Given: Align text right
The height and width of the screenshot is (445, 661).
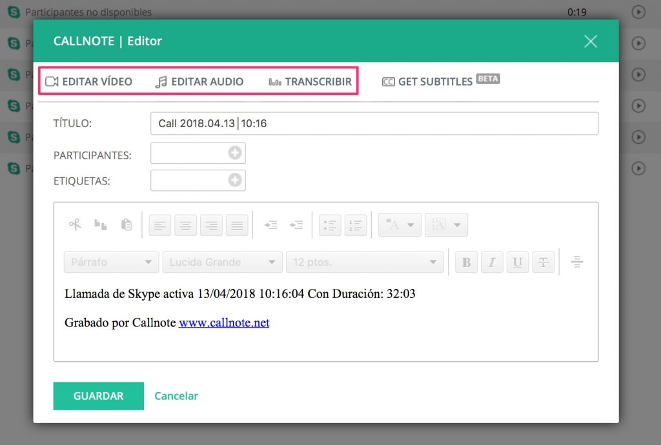Looking at the screenshot, I should [211, 225].
